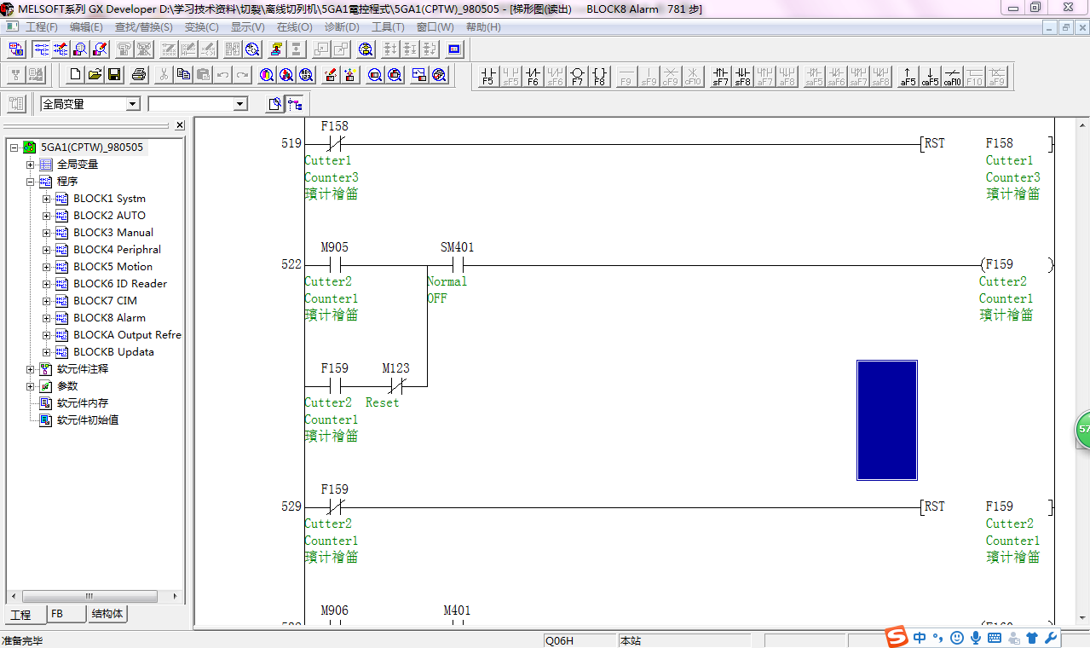Click the Print icon in the toolbar
The height and width of the screenshot is (648, 1090).
click(x=139, y=75)
